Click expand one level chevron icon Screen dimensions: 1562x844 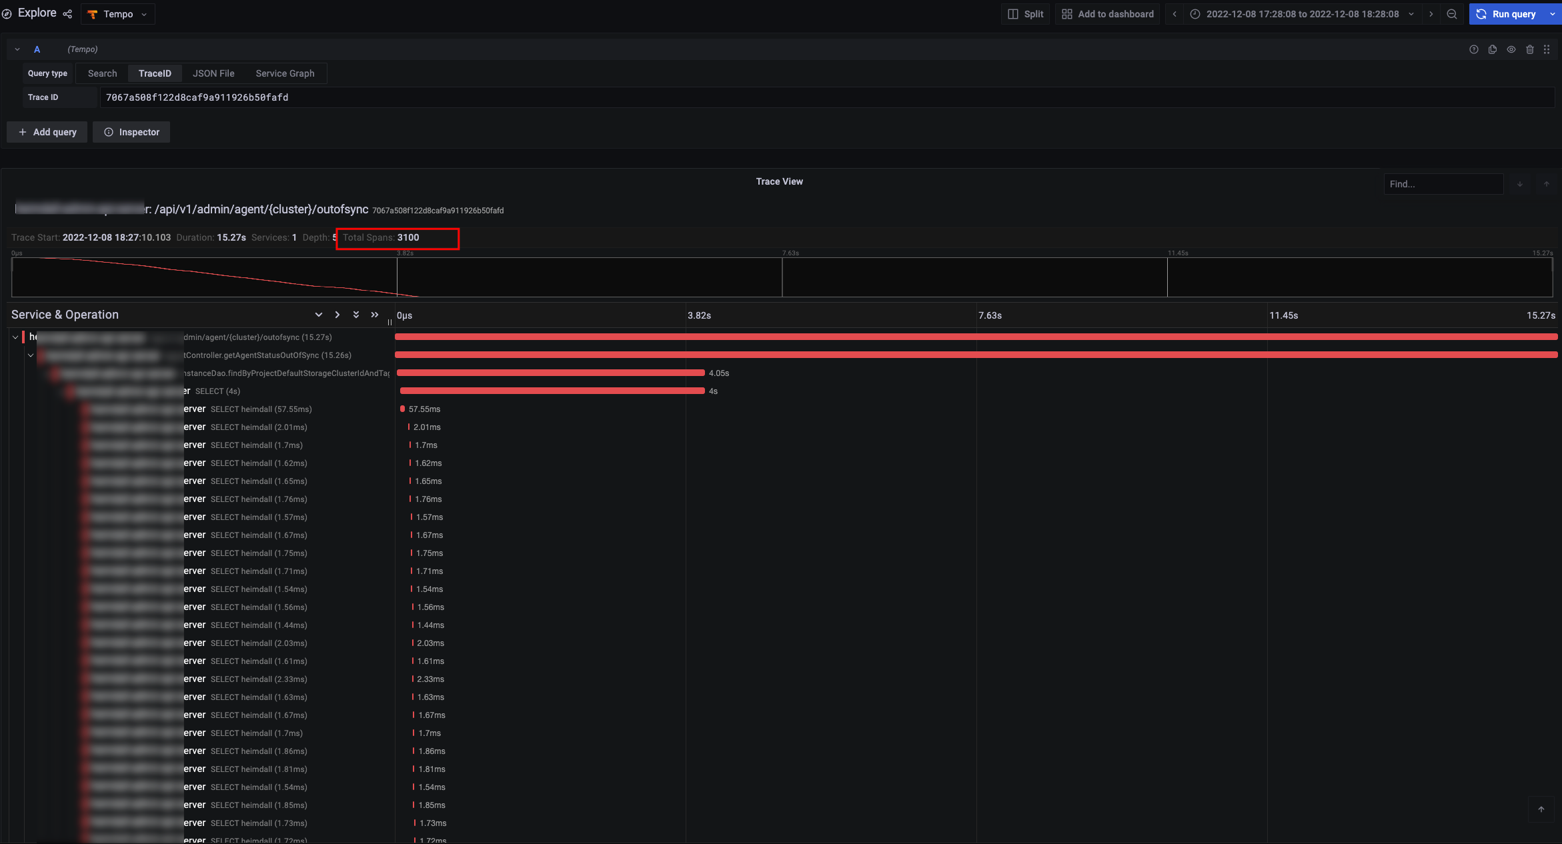(319, 315)
